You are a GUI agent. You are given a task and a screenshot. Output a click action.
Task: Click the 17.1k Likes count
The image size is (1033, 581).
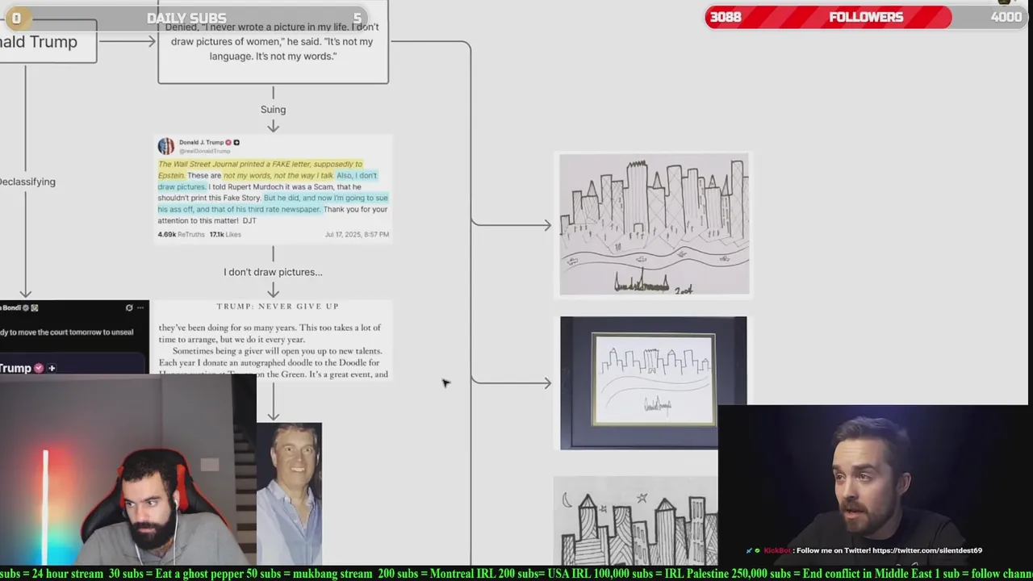tap(225, 234)
